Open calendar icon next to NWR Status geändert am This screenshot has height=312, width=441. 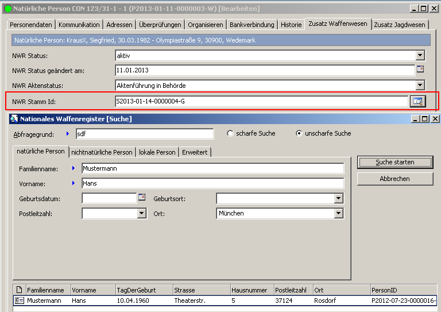pyautogui.click(x=420, y=70)
